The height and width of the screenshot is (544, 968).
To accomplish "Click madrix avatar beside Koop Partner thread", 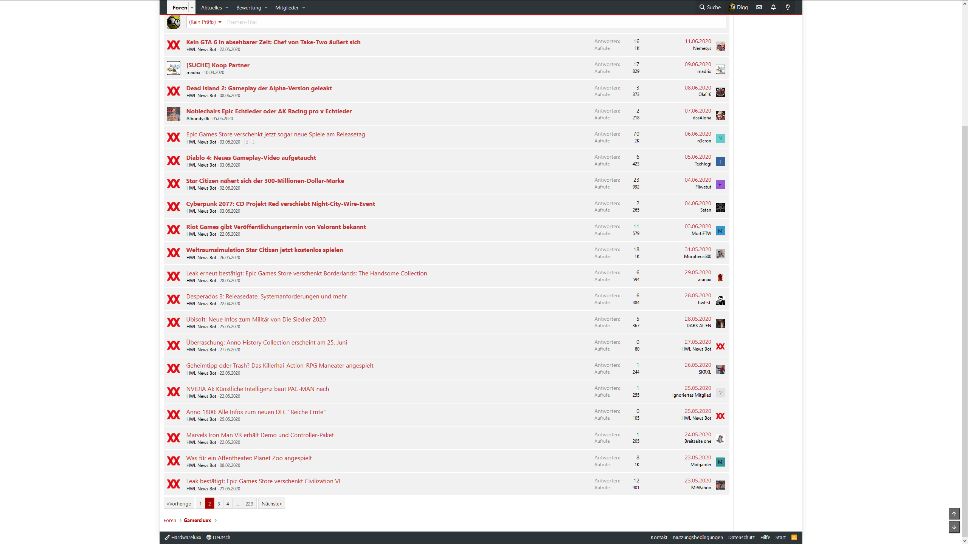I will (x=174, y=68).
